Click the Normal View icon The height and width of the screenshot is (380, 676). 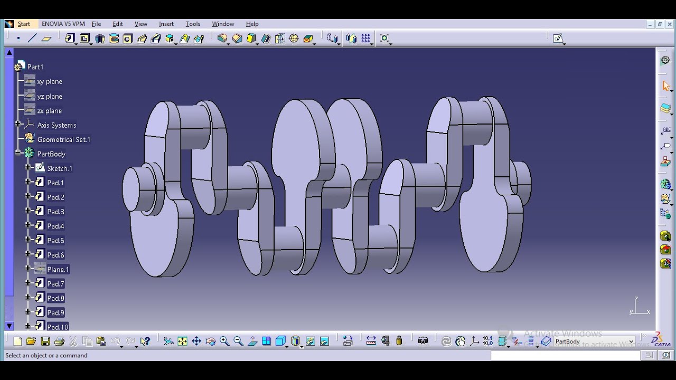click(252, 341)
